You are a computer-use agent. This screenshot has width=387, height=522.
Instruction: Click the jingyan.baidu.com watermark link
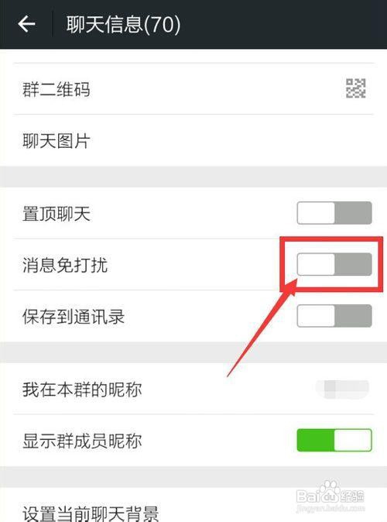[330, 508]
